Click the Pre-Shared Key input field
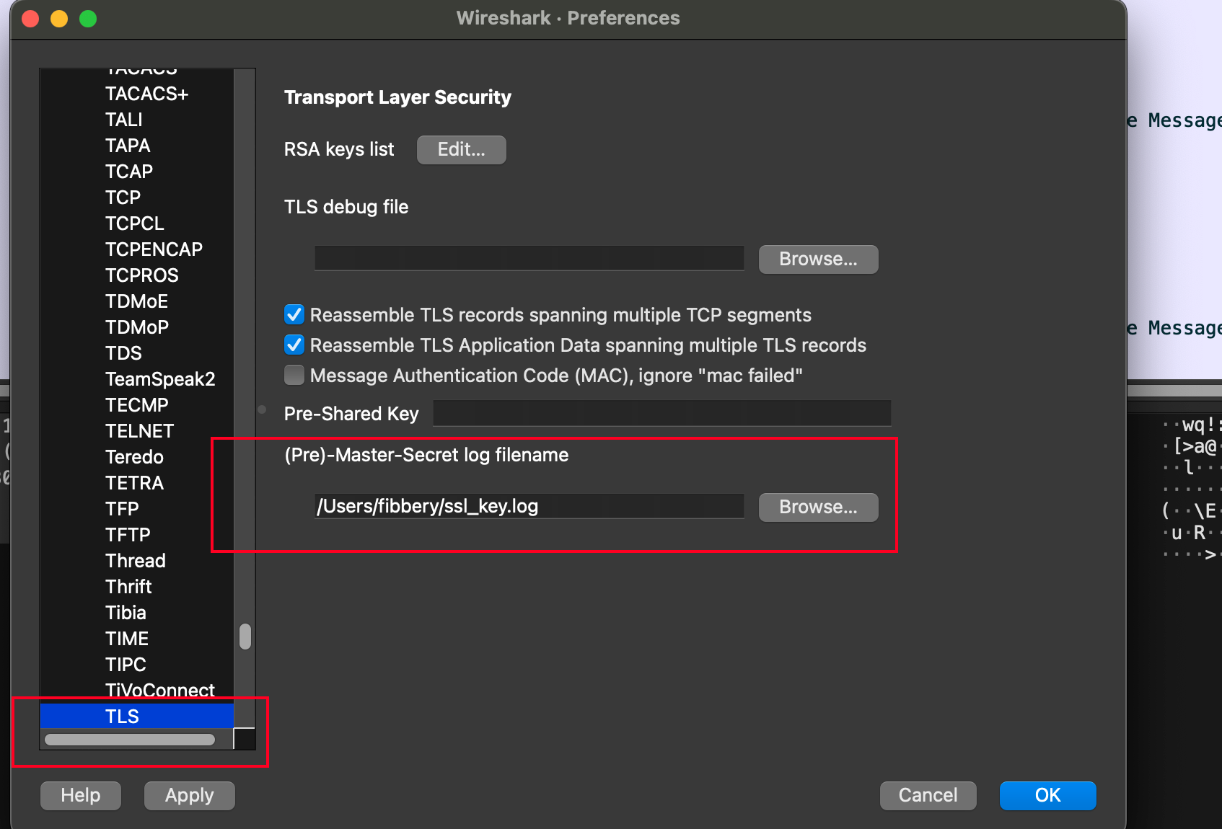The image size is (1222, 829). pyautogui.click(x=661, y=413)
